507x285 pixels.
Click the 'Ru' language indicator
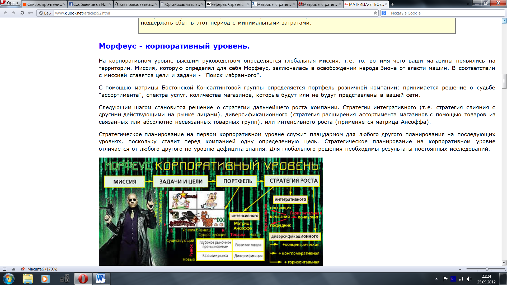click(453, 279)
